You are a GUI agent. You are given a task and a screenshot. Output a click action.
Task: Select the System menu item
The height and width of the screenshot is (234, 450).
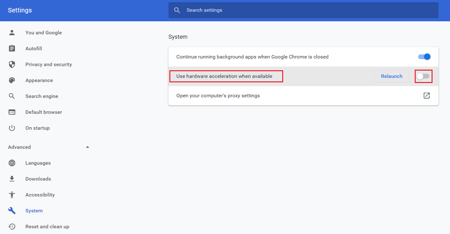(34, 210)
